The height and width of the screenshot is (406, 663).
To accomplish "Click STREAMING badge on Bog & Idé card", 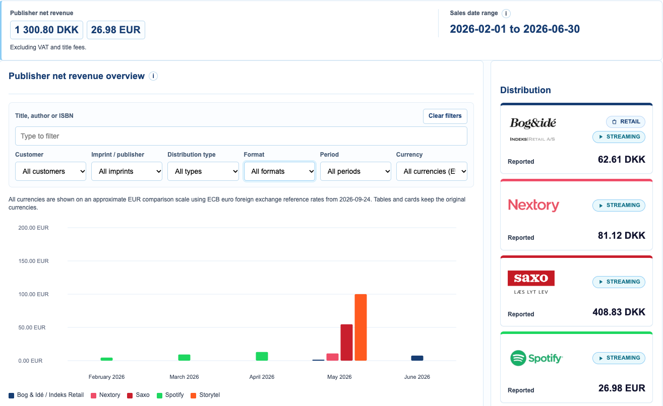I will (619, 137).
